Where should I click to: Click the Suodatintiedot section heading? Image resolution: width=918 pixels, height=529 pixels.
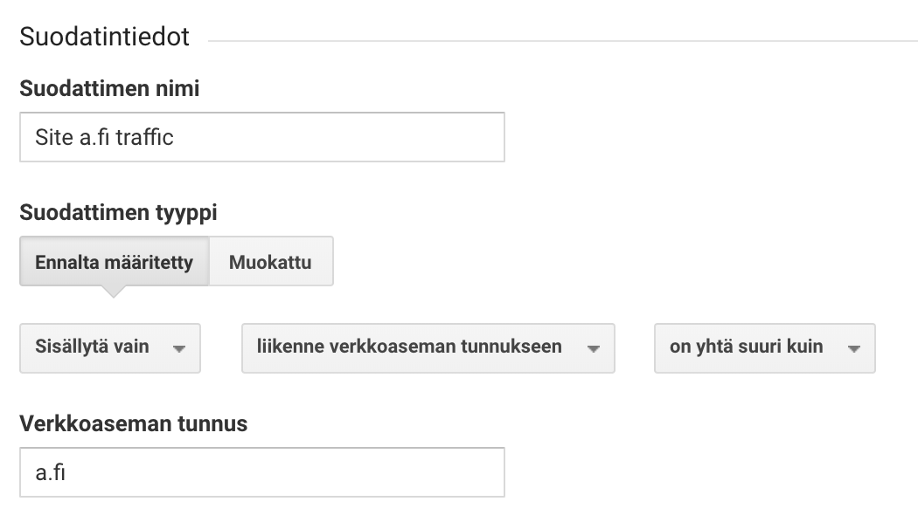[x=104, y=37]
